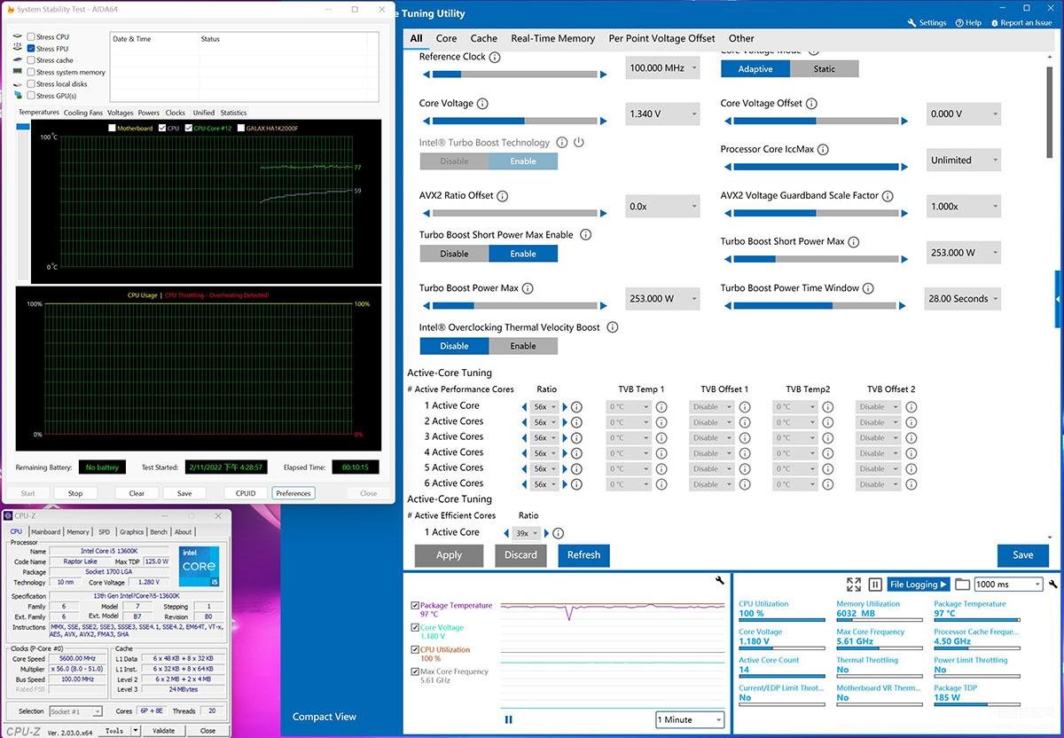Show info for Core Voltage Offset
The image size is (1064, 738).
[x=811, y=104]
